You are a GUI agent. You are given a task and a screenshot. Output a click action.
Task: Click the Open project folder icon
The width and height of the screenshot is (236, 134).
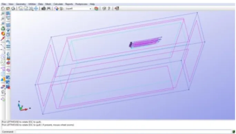pyautogui.click(x=8, y=9)
